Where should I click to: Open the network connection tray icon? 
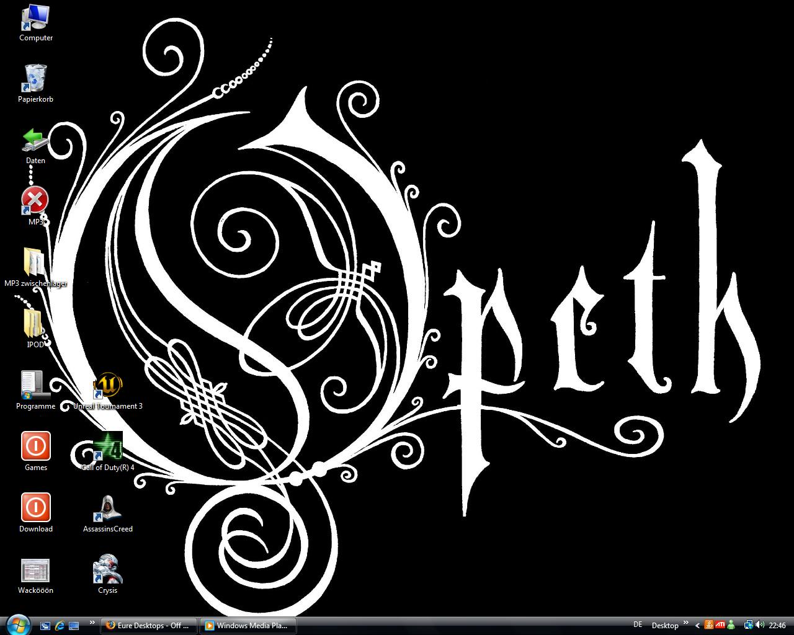(x=748, y=625)
